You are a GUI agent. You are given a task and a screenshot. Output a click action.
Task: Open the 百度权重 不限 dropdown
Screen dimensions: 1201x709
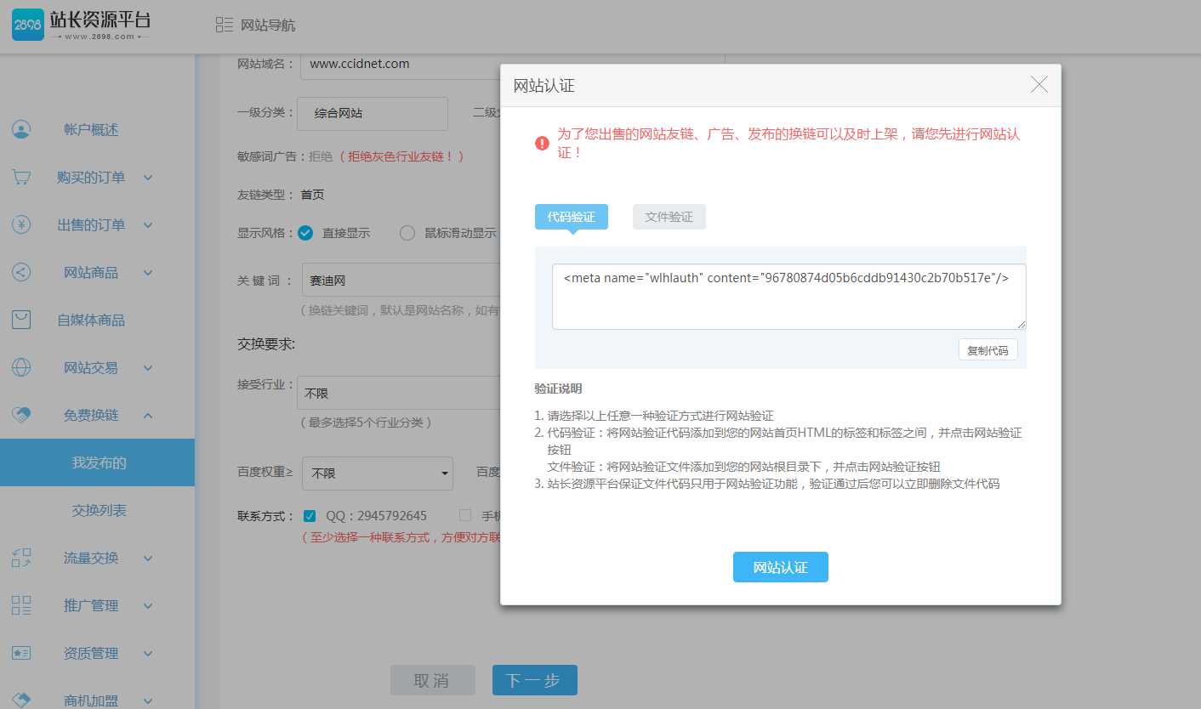(x=379, y=474)
